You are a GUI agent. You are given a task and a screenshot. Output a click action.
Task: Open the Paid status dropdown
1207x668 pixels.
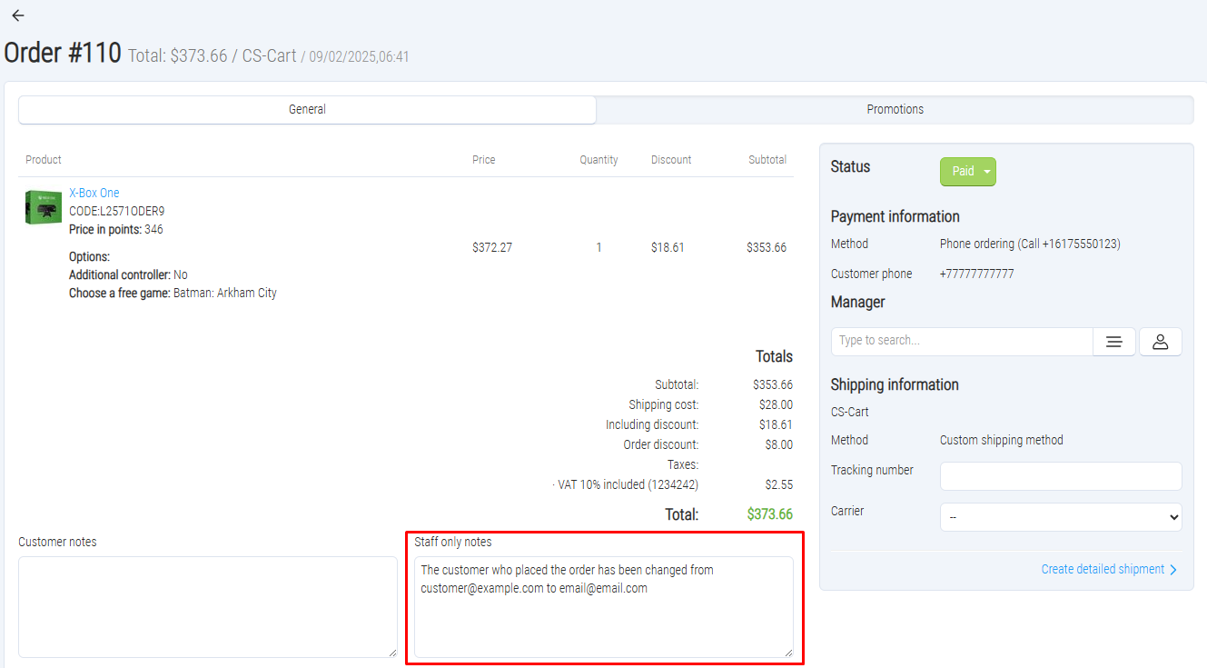[x=968, y=172]
